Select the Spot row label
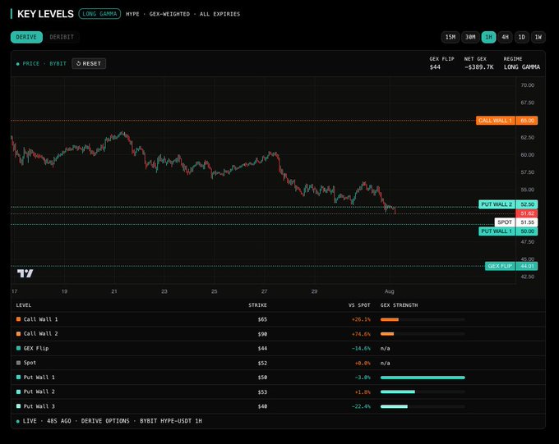The height and width of the screenshot is (444, 559). pyautogui.click(x=30, y=363)
